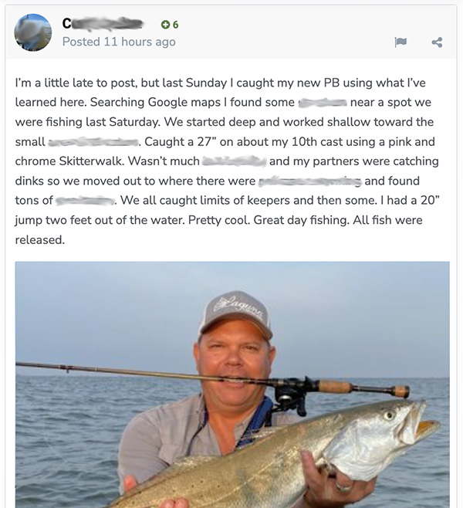Click the reputation count "6"
The height and width of the screenshot is (508, 463).
point(176,25)
